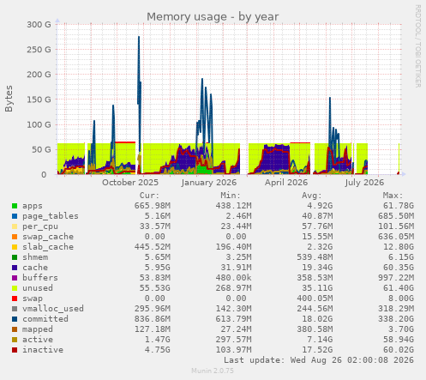Screen dimensions: 426x380
Task: Click the '300 G' y-axis tick label
Action: [39, 25]
